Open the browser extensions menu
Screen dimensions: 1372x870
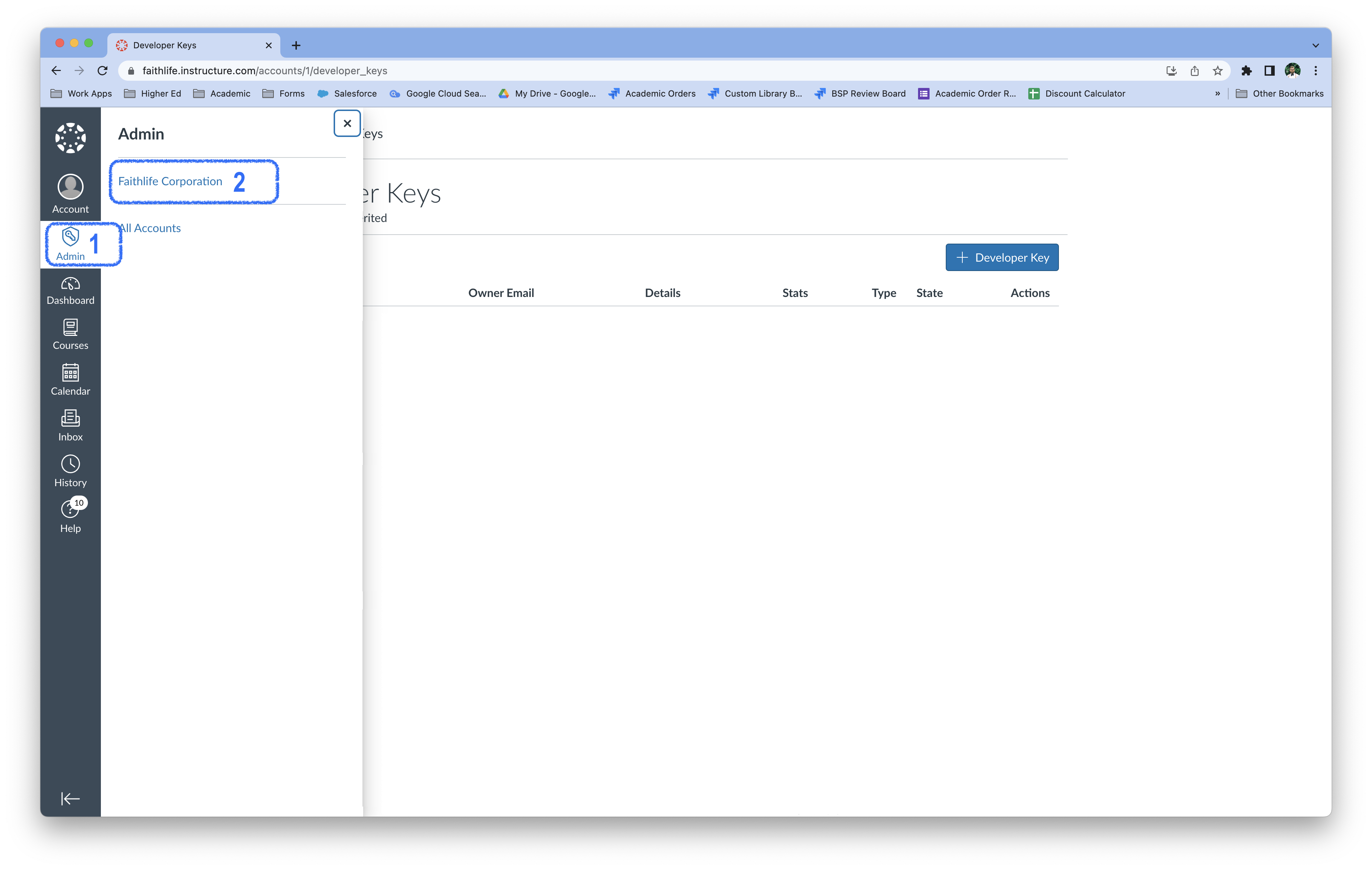coord(1247,70)
